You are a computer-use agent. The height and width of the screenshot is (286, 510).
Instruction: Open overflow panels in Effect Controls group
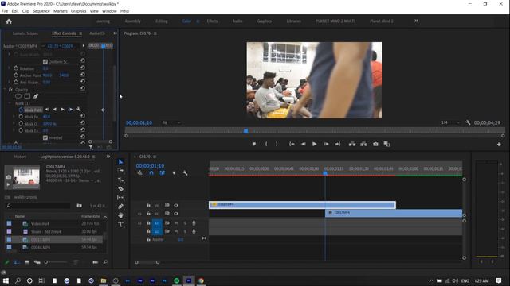[x=115, y=33]
